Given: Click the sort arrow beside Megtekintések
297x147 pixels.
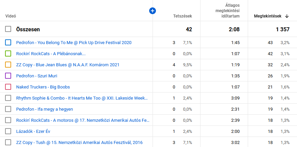Looking at the screenshot, I should [x=287, y=16].
